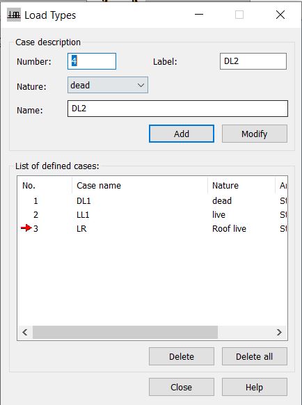302x405 pixels.
Task: Click the No. column header
Action: [x=45, y=186]
